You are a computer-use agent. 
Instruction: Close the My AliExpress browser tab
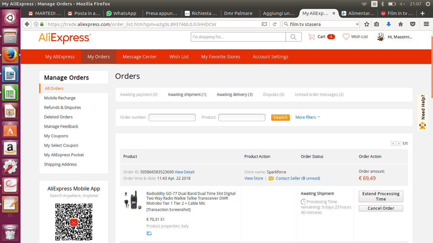click(x=334, y=13)
